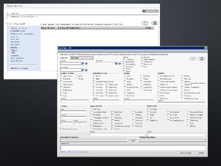The width and height of the screenshot is (221, 166).
Task: Click Other field under Relieved By
Action: click(x=176, y=135)
